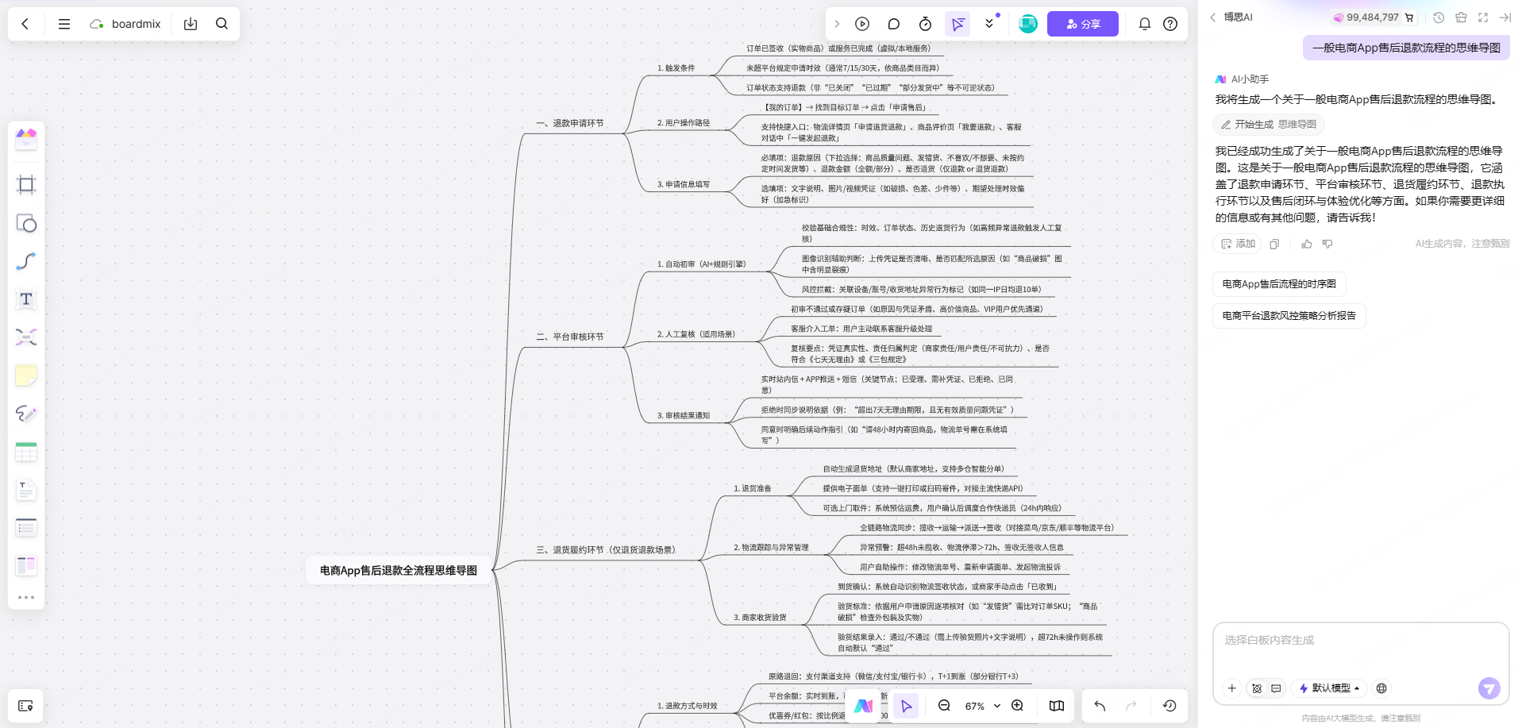This screenshot has width=1522, height=728.
Task: Select the Table tool
Action: tap(26, 452)
